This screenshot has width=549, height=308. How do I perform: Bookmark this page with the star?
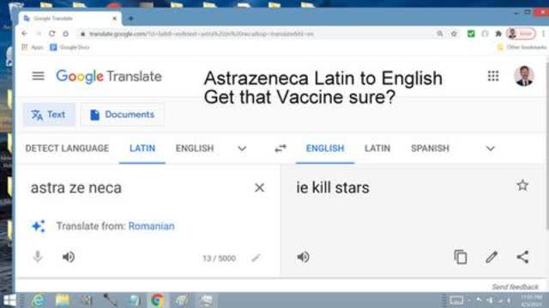click(454, 33)
